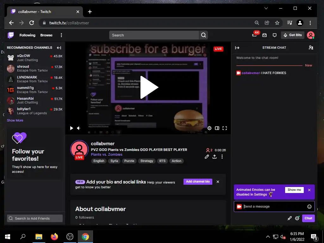324x243 pixels.
Task: Toggle theatre mode in the player
Action: pos(217,128)
